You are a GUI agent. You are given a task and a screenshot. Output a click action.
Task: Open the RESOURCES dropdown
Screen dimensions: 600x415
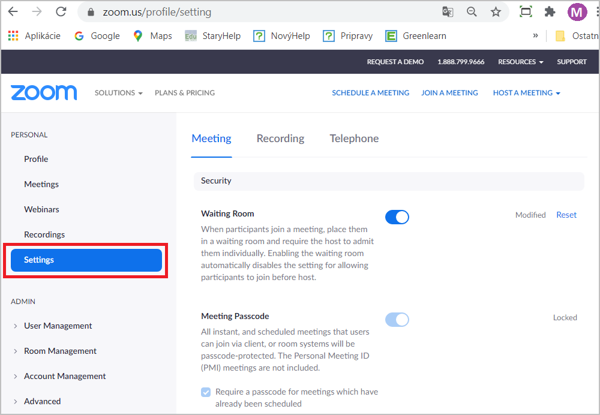coord(520,62)
